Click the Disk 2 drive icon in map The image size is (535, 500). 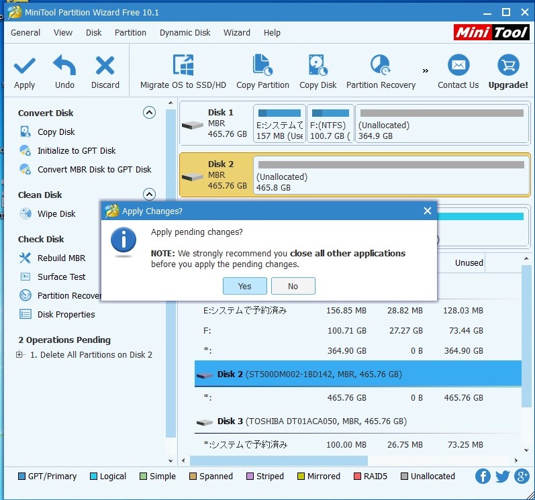point(193,177)
